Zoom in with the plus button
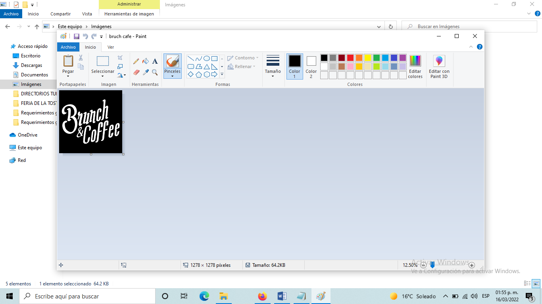 pyautogui.click(x=472, y=265)
